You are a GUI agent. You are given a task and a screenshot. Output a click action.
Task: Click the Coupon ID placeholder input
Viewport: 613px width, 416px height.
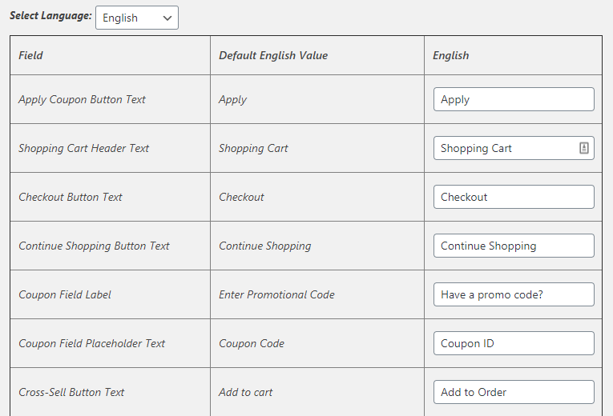pyautogui.click(x=514, y=343)
